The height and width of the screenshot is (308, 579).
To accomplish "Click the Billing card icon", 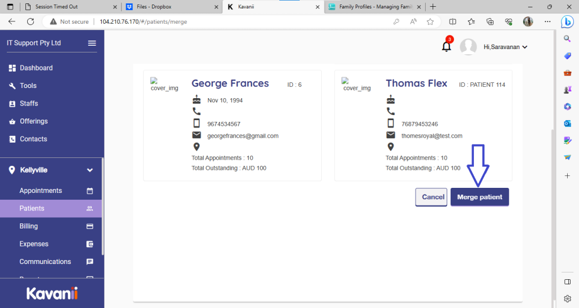I will coord(89,226).
